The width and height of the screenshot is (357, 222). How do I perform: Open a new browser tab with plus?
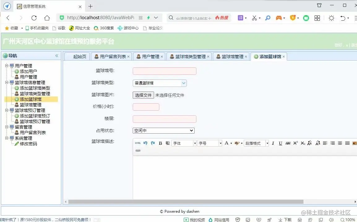tap(90, 6)
